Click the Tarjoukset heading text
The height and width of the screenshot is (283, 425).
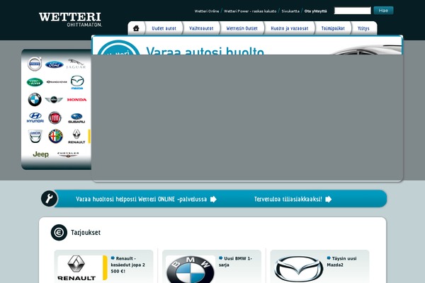point(86,233)
